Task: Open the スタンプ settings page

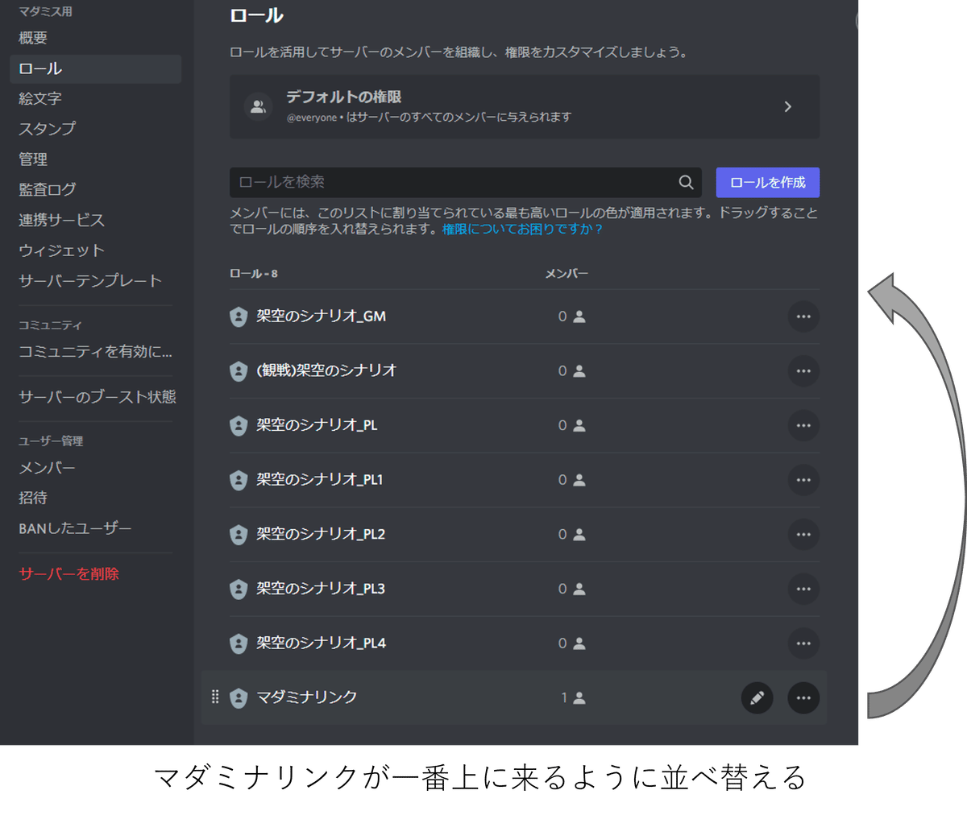Action: pos(95,129)
